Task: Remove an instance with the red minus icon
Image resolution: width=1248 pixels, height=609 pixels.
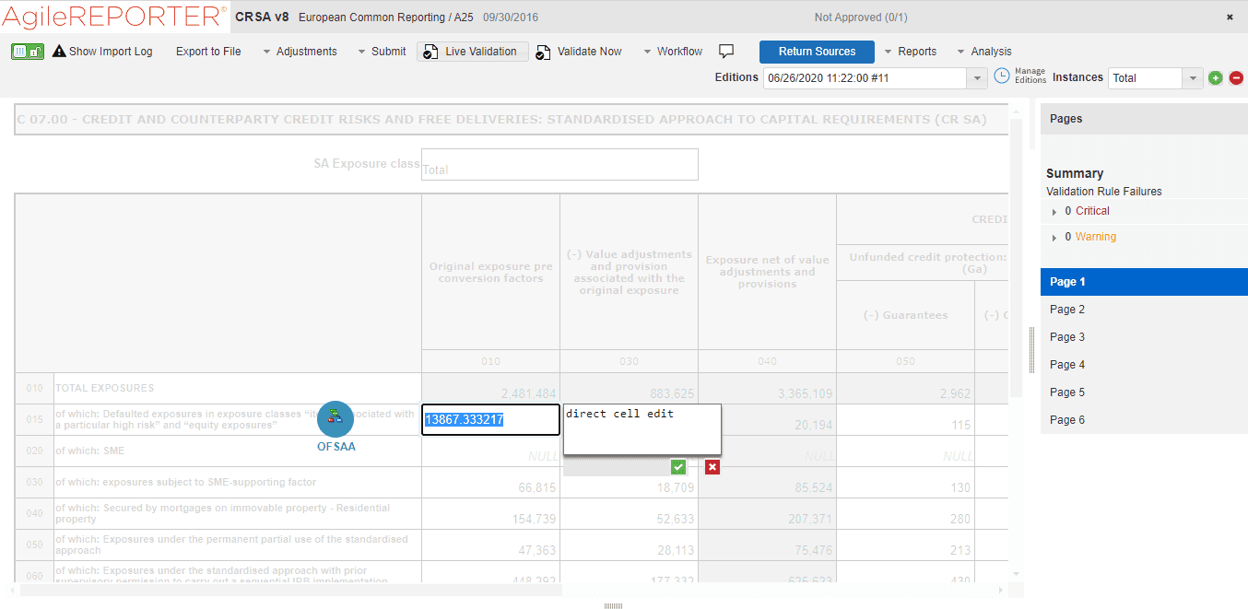Action: [x=1236, y=78]
